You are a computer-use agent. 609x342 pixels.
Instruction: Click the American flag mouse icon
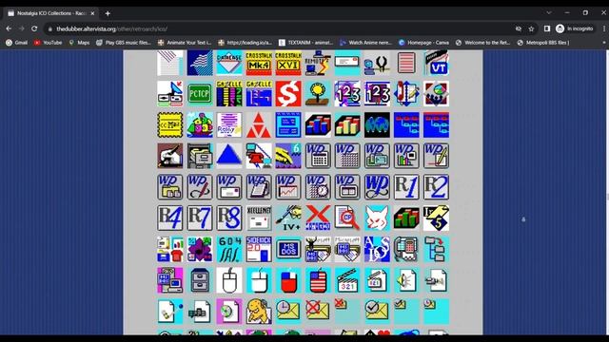[318, 280]
